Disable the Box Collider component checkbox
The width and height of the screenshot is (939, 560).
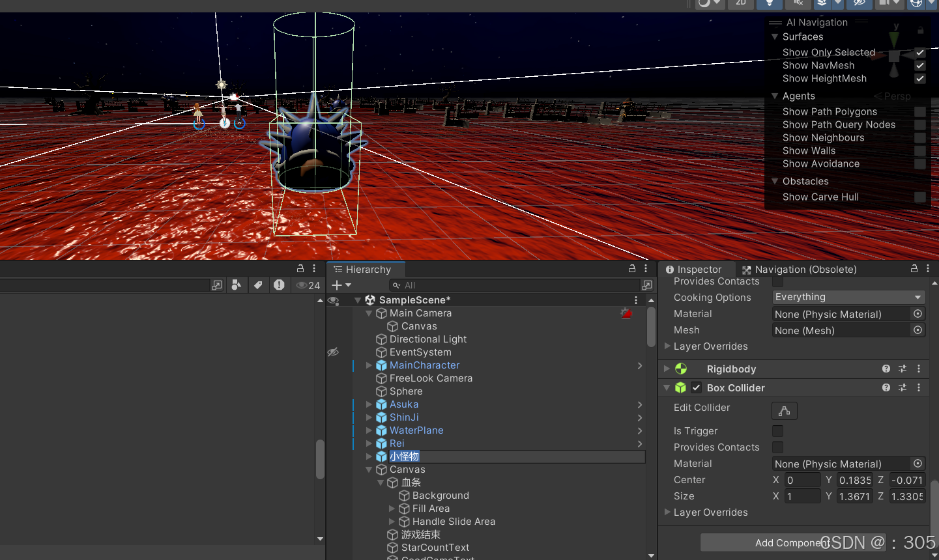click(x=696, y=387)
